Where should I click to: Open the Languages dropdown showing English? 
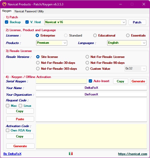click(127, 43)
